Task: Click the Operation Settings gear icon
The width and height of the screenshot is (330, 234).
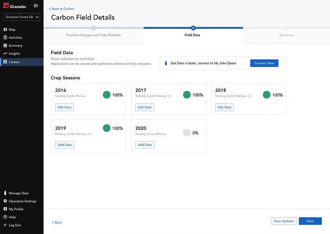Action: tap(5, 201)
